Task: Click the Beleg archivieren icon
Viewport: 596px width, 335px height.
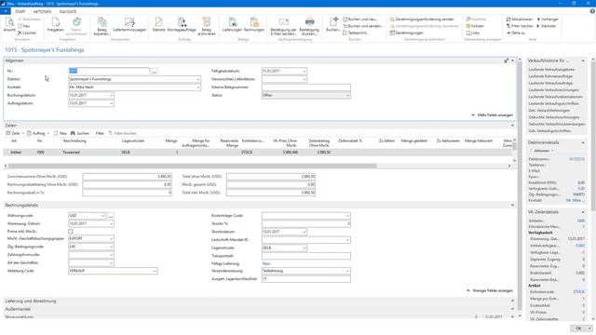Action: [x=207, y=26]
